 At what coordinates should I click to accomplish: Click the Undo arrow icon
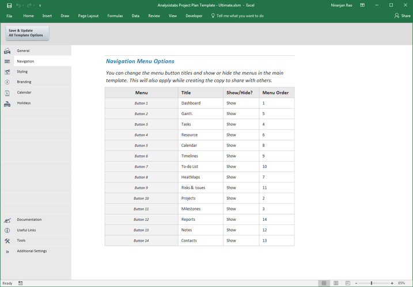click(18, 5)
